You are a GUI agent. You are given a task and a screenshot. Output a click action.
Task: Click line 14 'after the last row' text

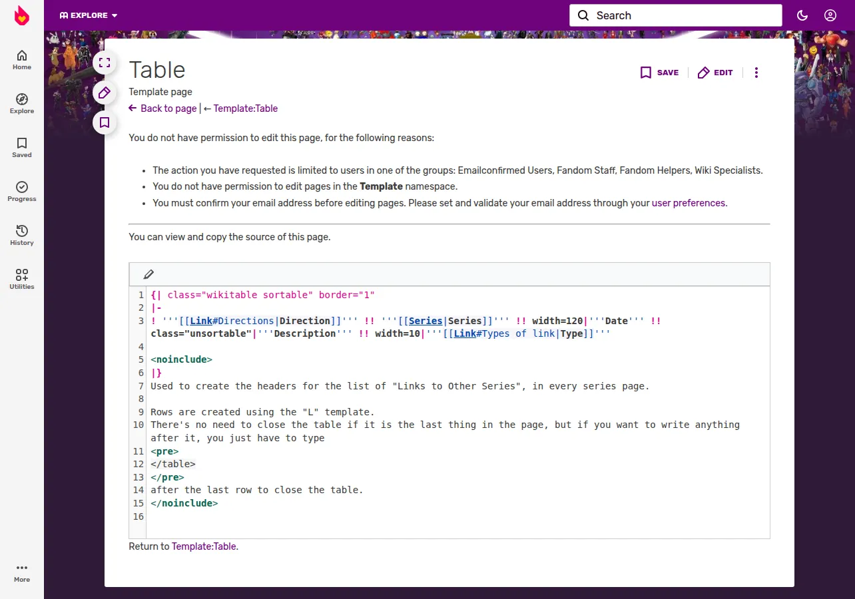click(257, 490)
